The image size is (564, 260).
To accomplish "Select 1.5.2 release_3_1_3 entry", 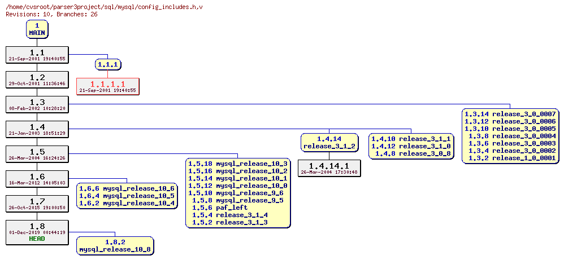I will click(230, 222).
